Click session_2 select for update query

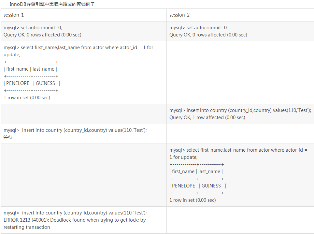[x=238, y=154]
